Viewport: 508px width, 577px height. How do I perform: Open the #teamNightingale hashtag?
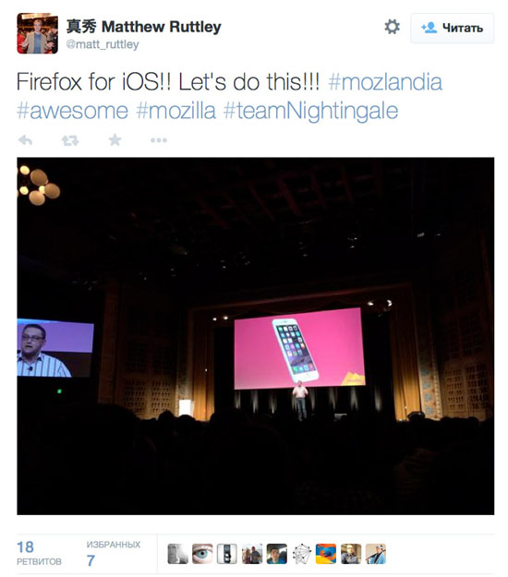(310, 112)
